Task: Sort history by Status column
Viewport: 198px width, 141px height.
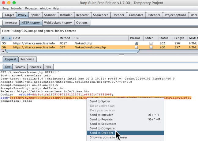Action: (x=165, y=38)
